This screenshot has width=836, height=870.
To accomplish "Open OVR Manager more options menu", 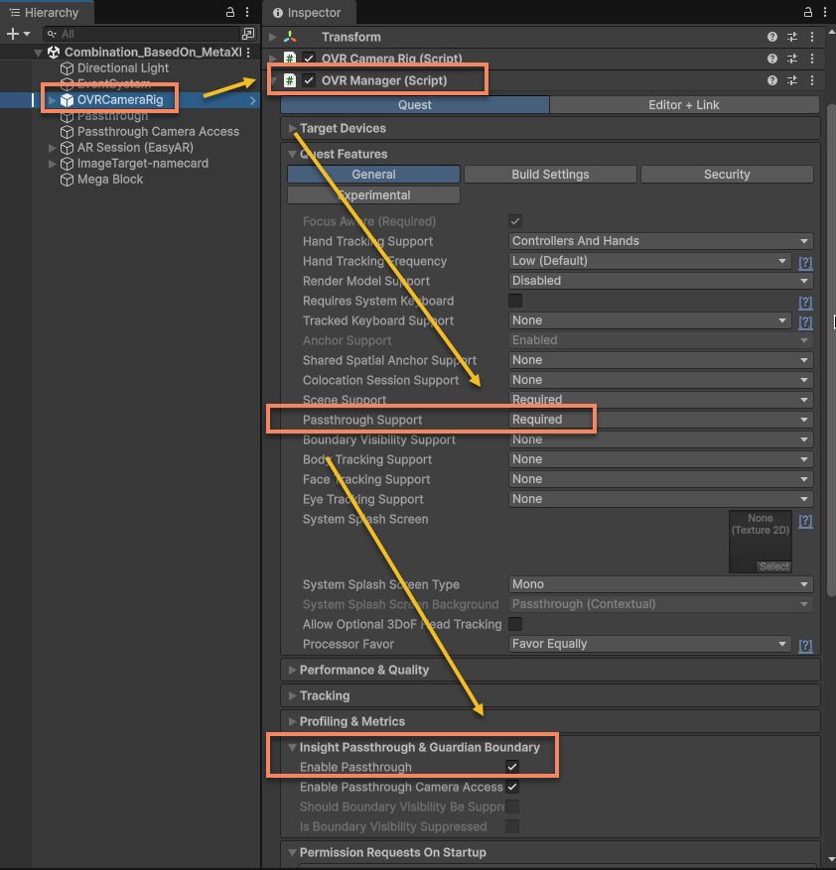I will [812, 80].
